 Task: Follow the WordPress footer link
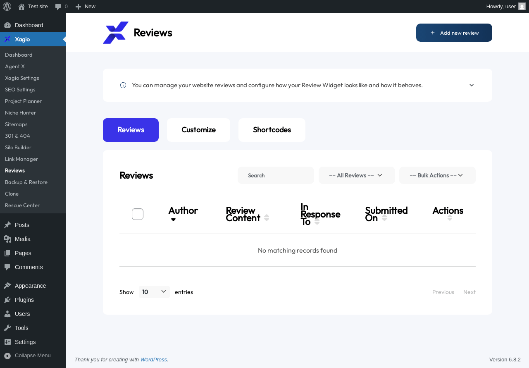click(x=154, y=360)
